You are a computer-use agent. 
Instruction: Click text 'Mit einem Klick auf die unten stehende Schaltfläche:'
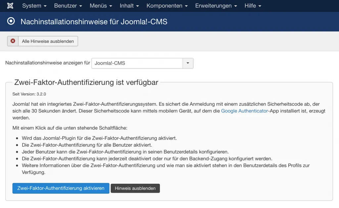click(x=70, y=128)
